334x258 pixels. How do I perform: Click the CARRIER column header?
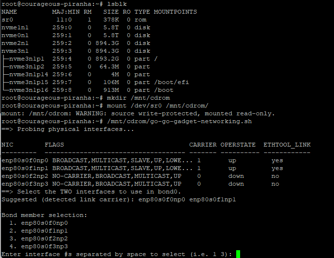(202, 145)
